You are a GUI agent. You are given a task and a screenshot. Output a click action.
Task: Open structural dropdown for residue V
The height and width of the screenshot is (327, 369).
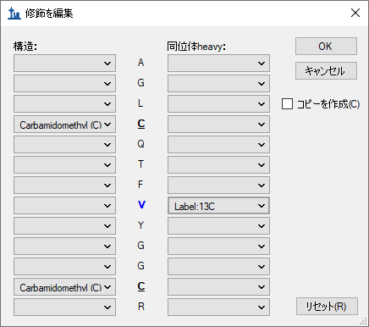click(64, 206)
